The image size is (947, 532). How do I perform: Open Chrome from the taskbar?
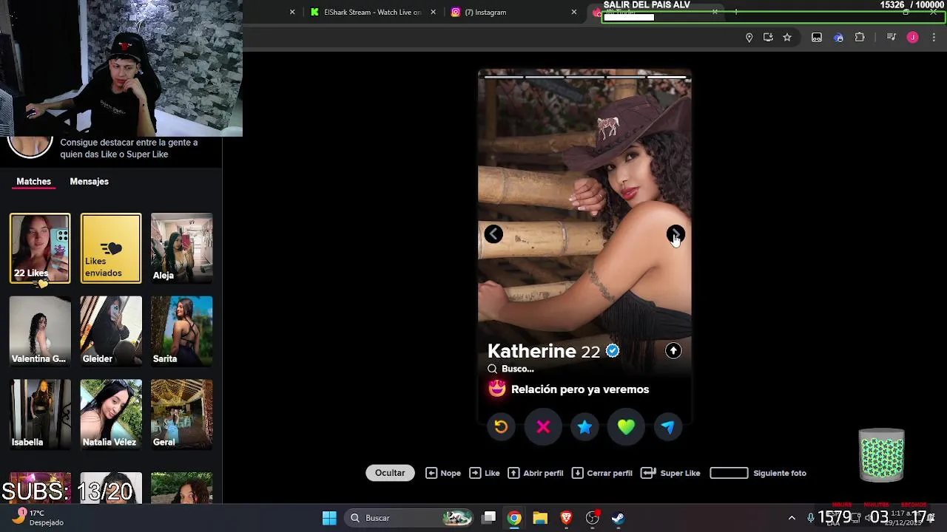coord(514,518)
